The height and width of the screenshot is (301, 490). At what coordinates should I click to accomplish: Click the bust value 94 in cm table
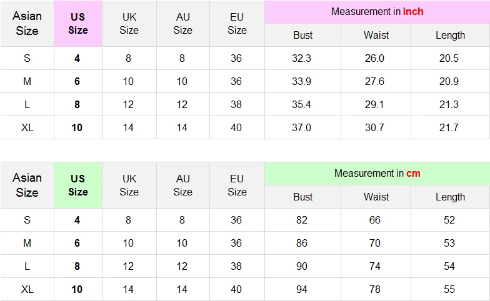302,290
